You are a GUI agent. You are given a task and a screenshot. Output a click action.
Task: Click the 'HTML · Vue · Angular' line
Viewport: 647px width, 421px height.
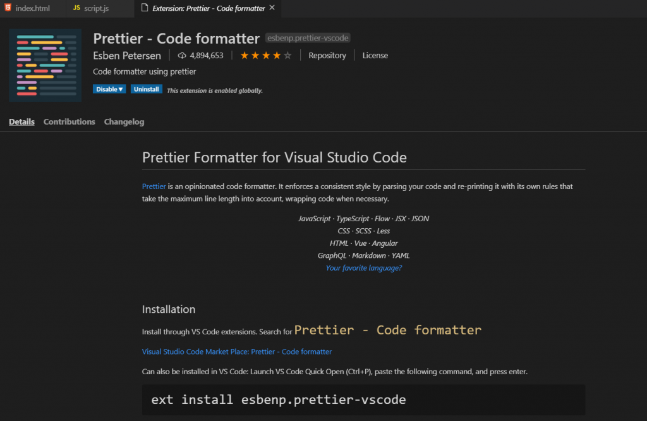(x=363, y=243)
